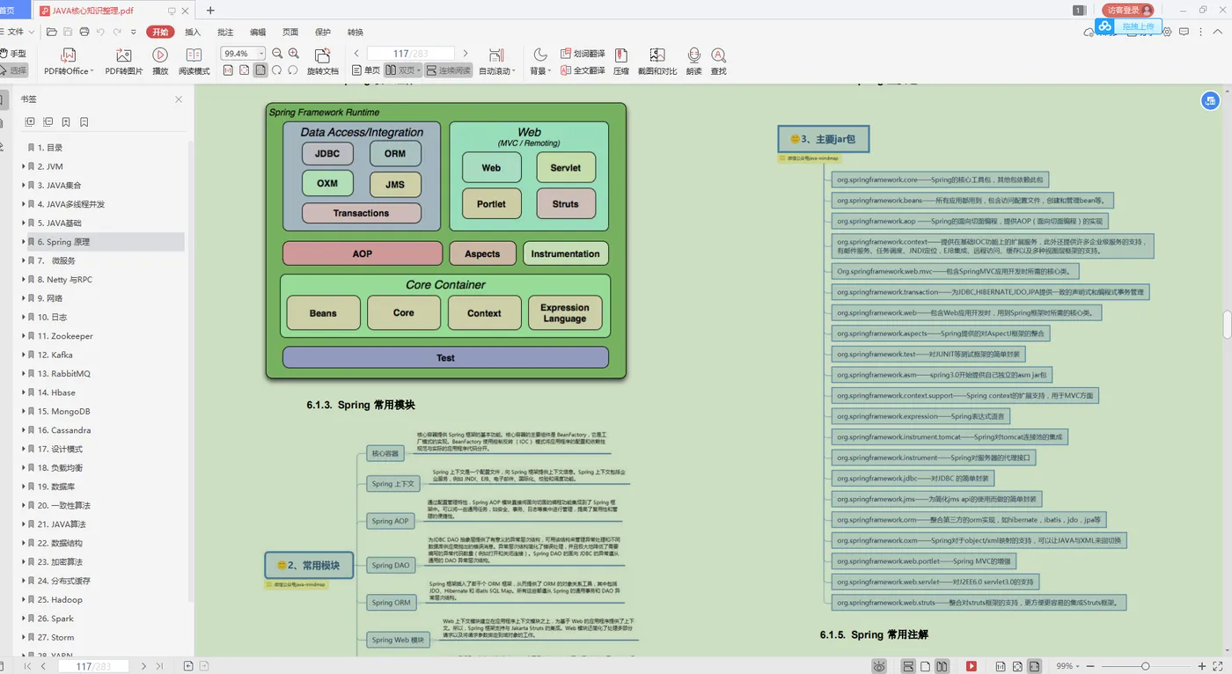The image size is (1232, 674).
Task: Switch to 单页 single page view
Action: [366, 70]
